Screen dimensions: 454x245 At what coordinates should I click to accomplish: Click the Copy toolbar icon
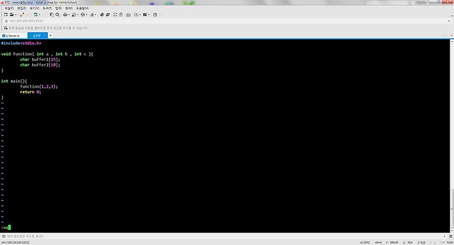(x=52, y=14)
